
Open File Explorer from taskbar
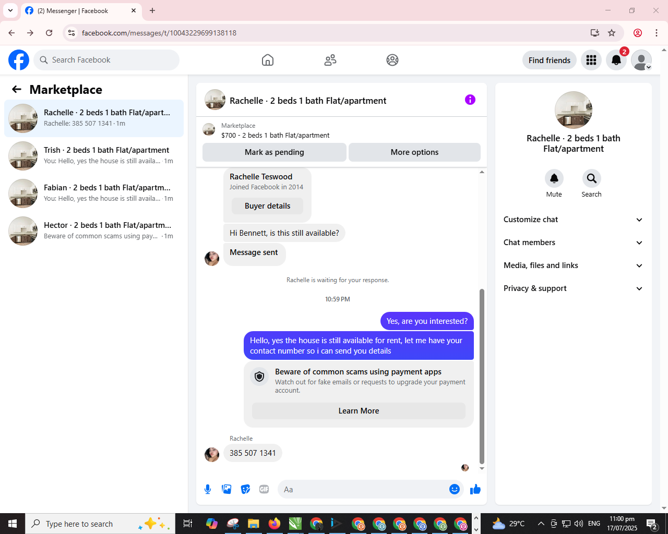point(254,524)
